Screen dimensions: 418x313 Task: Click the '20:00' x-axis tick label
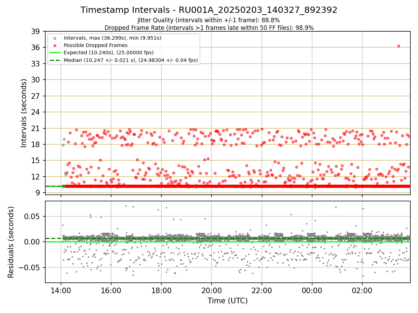[211, 290]
